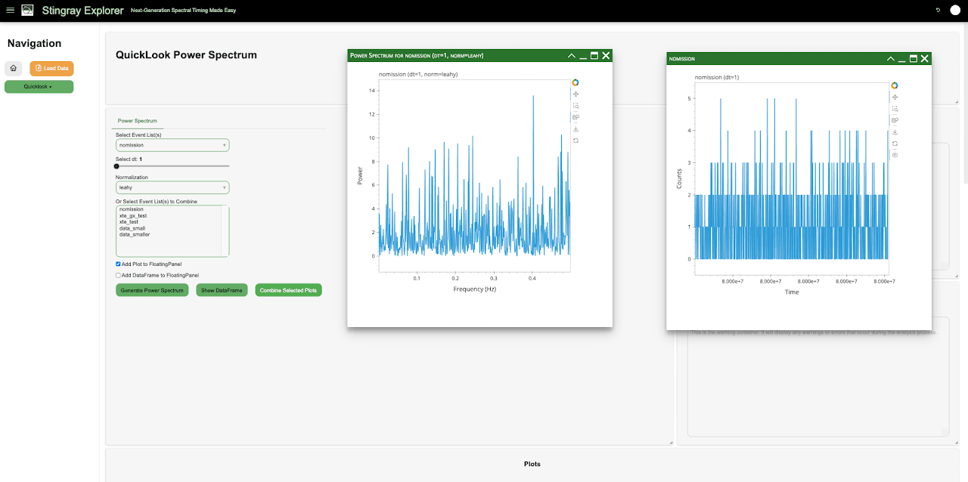This screenshot has height=482, width=968.
Task: Click Generate Power Spectrum button
Action: [x=152, y=290]
